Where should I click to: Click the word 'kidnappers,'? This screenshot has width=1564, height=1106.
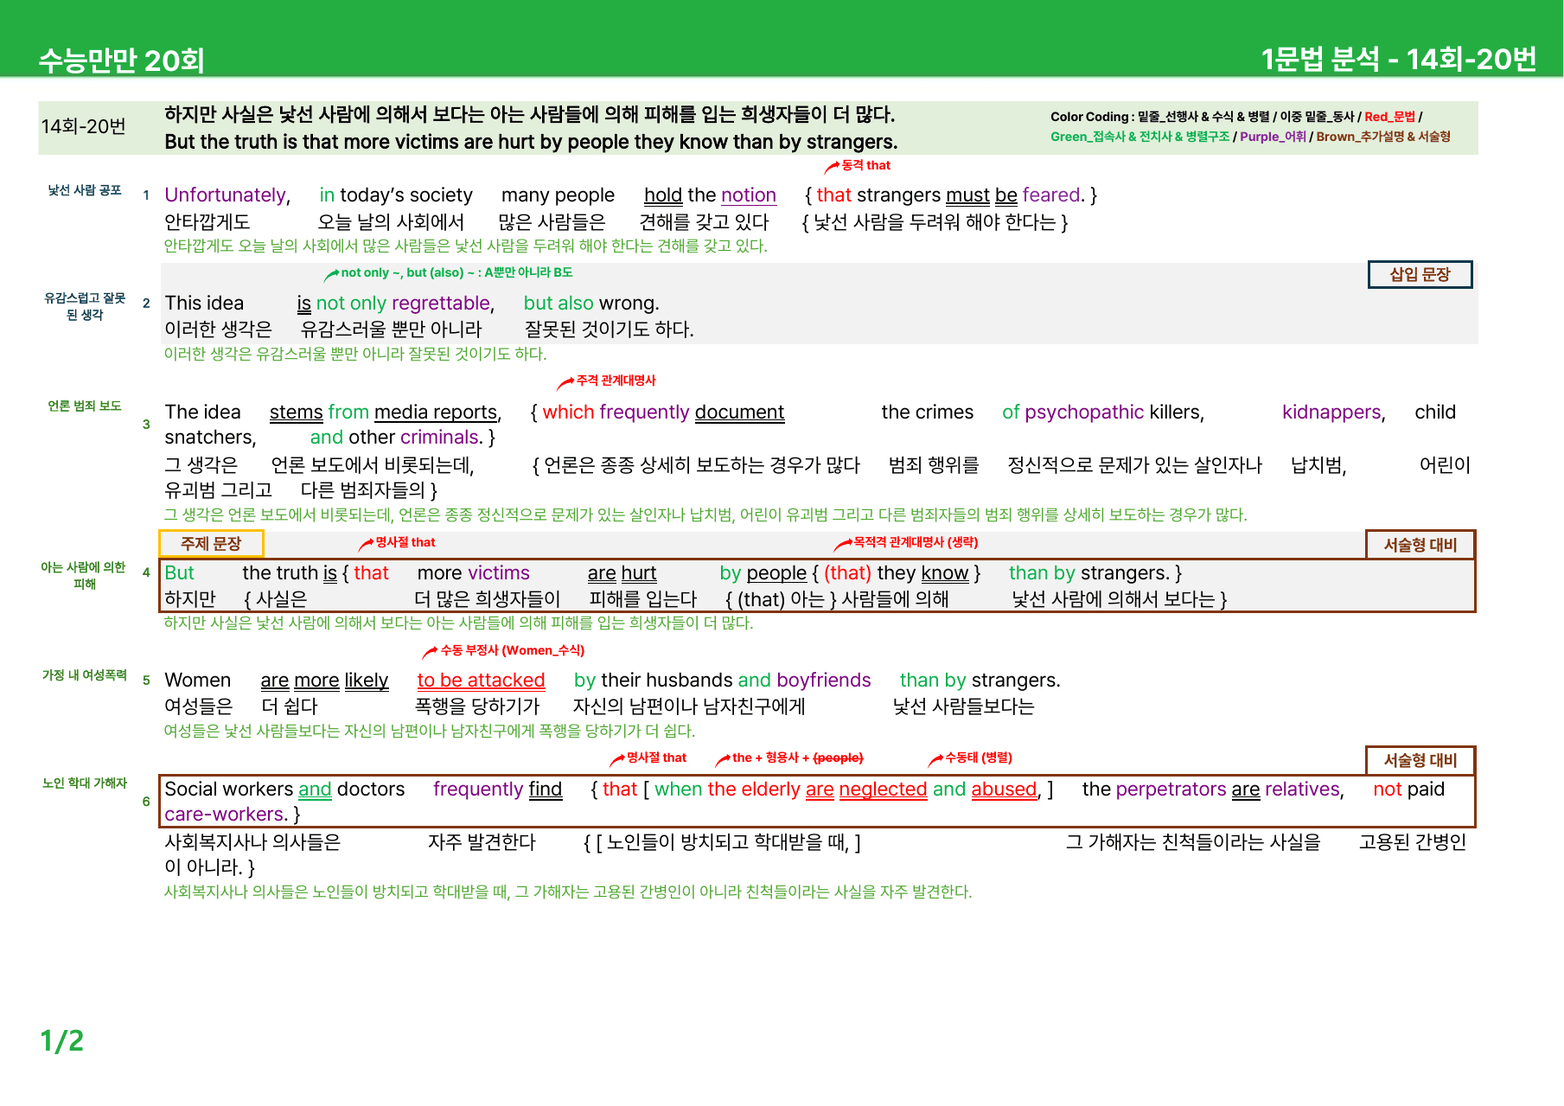click(x=1333, y=412)
